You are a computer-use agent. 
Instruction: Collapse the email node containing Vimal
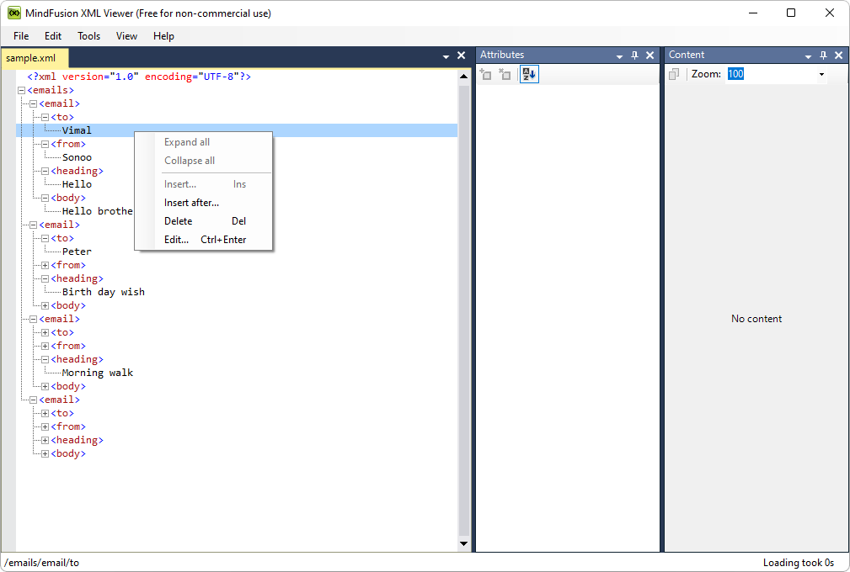(x=33, y=104)
